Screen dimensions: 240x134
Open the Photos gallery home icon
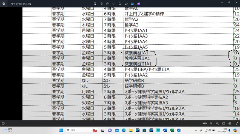pyautogui.click(x=4, y=4)
